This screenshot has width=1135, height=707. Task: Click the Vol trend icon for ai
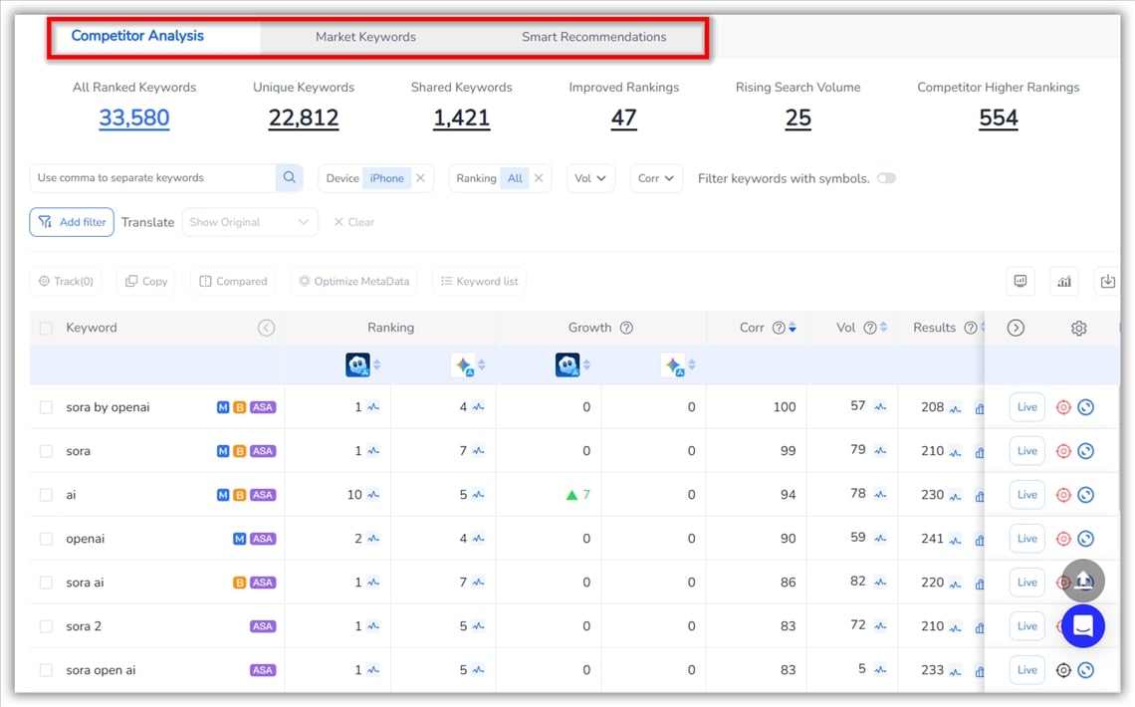880,495
